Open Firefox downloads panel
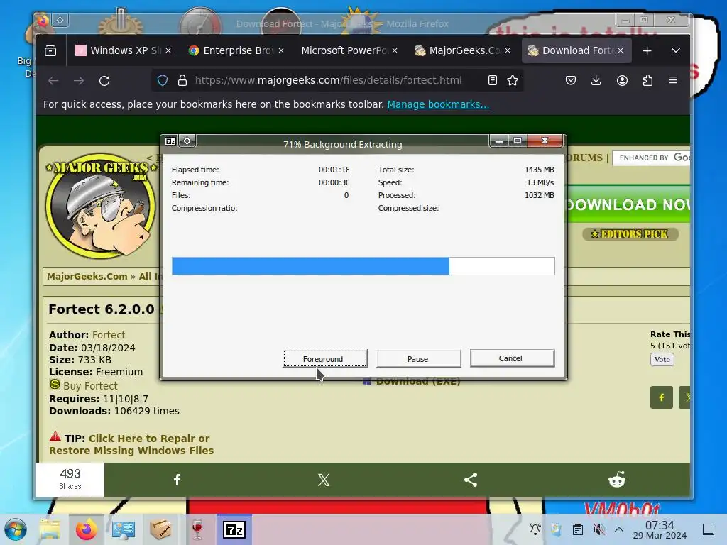The image size is (727, 545). tap(596, 80)
